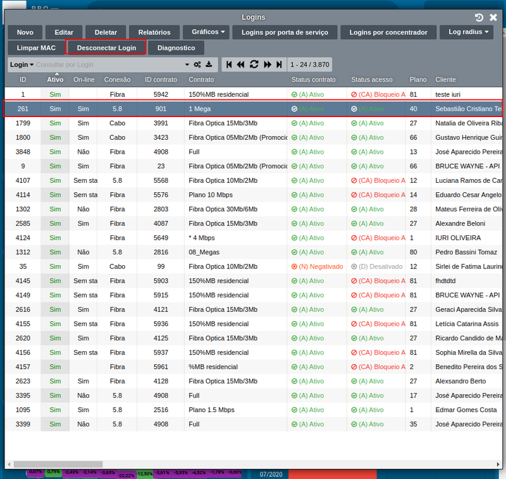Click the advanced search gears icon

pos(197,65)
